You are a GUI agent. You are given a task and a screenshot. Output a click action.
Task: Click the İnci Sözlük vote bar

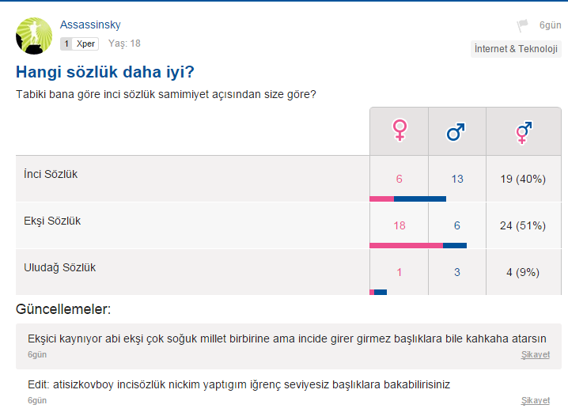click(408, 199)
